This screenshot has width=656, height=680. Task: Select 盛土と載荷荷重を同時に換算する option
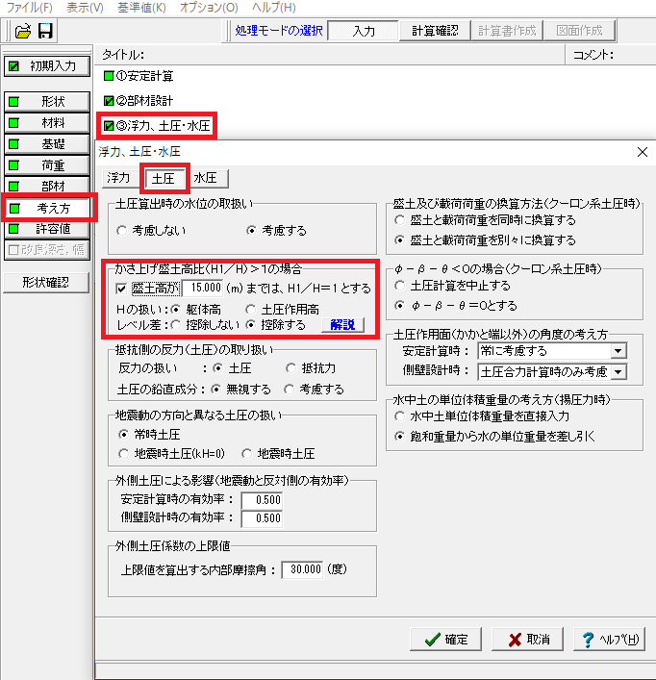(399, 220)
